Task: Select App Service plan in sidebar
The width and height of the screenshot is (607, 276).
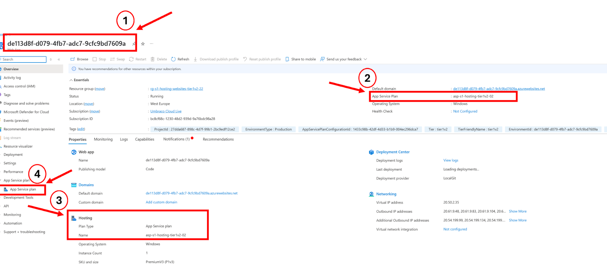Action: pos(23,189)
